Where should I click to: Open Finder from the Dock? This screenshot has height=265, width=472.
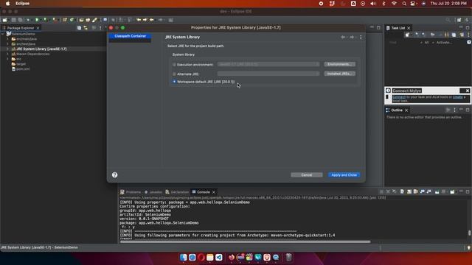click(183, 257)
